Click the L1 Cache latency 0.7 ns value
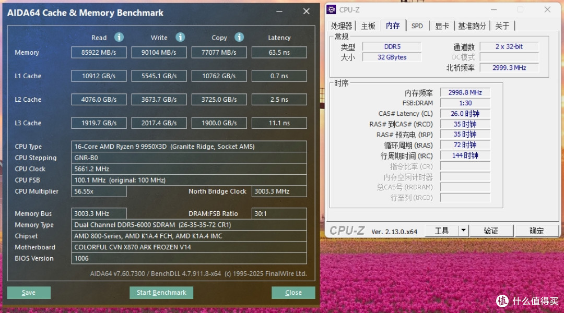564x313 pixels. coord(279,76)
